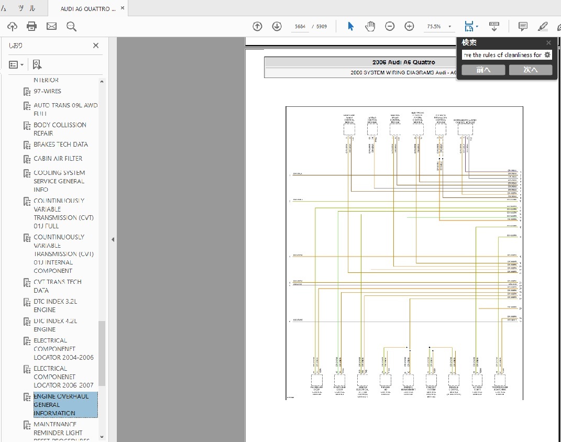Open ELECTRICAL COMPONENET LOCATOR 2006-2007 bookmark
This screenshot has height=442, width=561.
(64, 377)
